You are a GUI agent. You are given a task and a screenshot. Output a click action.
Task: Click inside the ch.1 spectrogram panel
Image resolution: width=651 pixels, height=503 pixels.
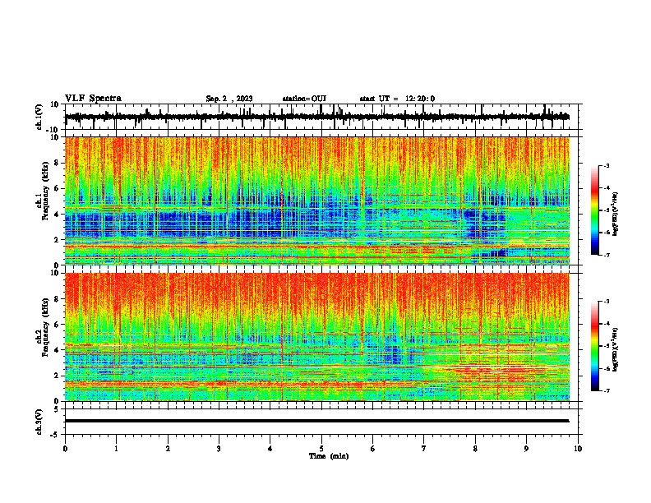[321, 201]
